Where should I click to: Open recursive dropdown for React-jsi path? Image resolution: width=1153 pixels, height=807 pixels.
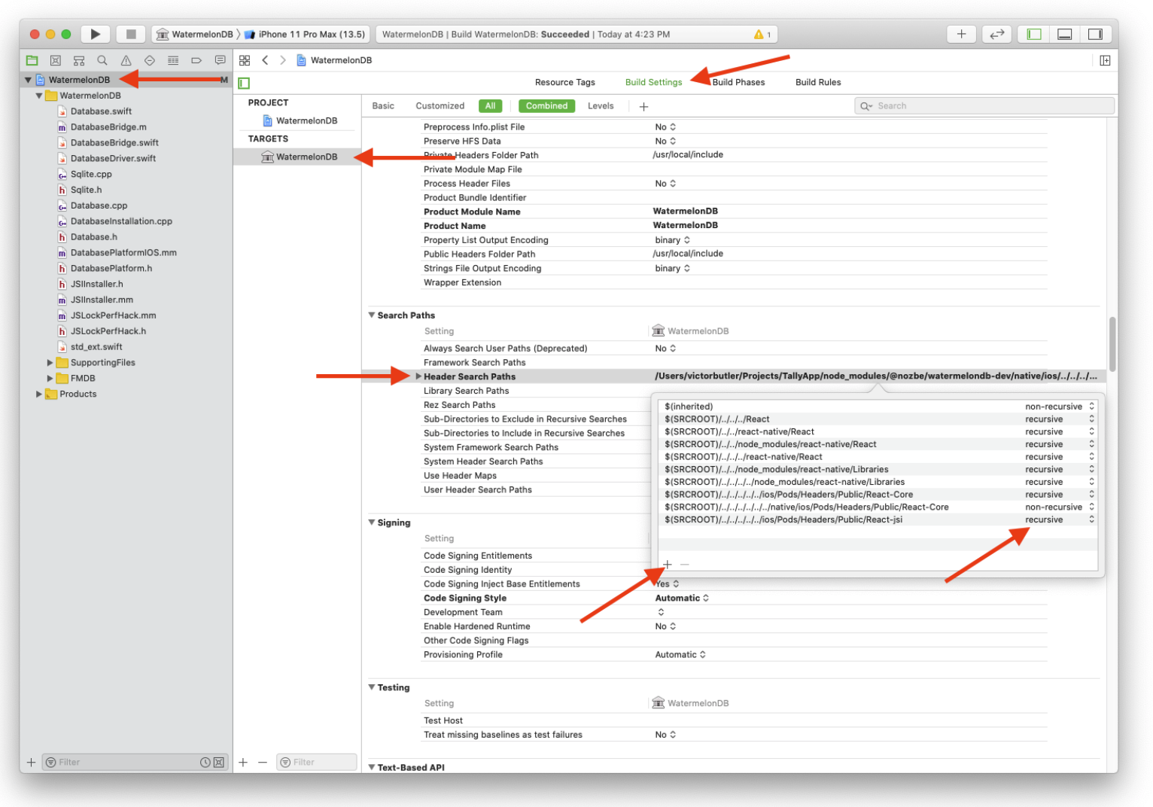click(x=1091, y=519)
